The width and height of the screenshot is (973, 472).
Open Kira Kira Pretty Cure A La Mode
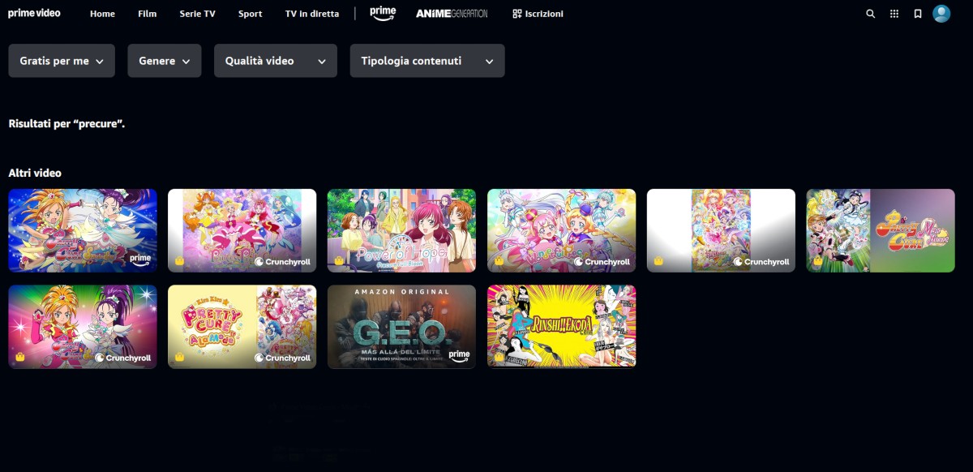point(242,326)
